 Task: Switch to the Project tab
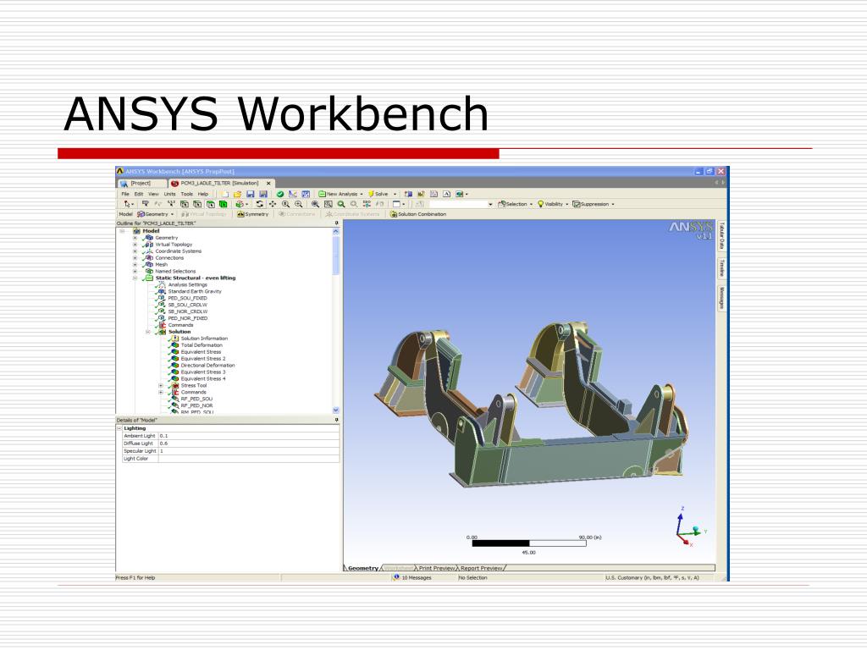click(141, 183)
